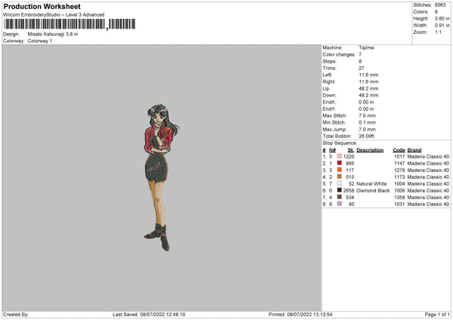Click thread code '1358'
This screenshot has height=320, width=453.
click(x=399, y=197)
